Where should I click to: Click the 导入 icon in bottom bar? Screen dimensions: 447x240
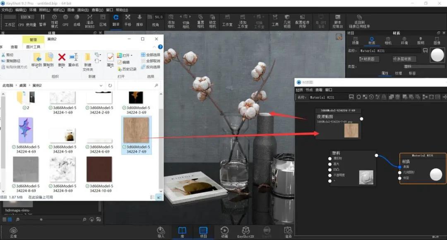click(x=161, y=232)
